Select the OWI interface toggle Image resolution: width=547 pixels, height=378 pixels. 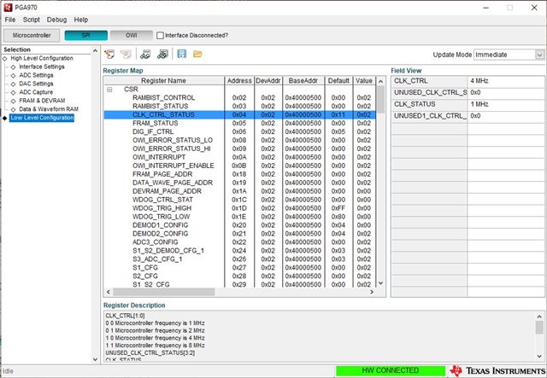coord(132,35)
